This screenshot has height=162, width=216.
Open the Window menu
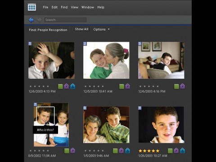pos(88,7)
